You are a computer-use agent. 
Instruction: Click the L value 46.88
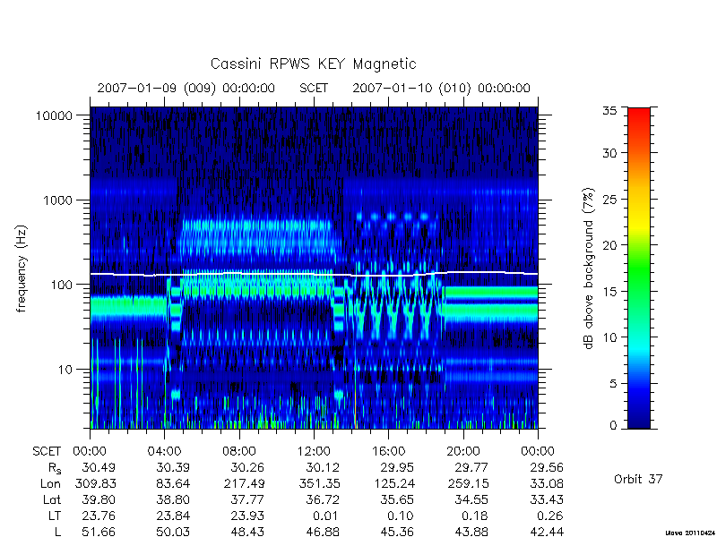[323, 532]
